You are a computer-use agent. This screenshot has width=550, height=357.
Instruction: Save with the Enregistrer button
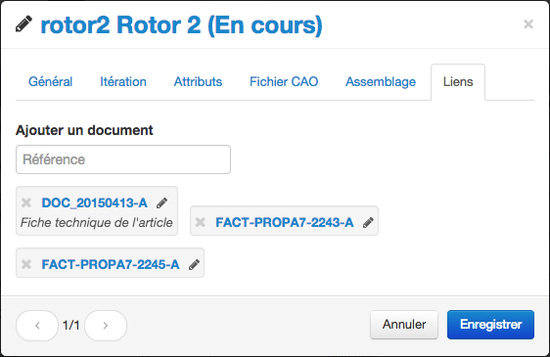tap(490, 325)
